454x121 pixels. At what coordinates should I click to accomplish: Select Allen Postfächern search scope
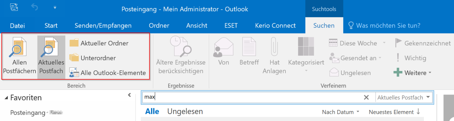point(19,57)
